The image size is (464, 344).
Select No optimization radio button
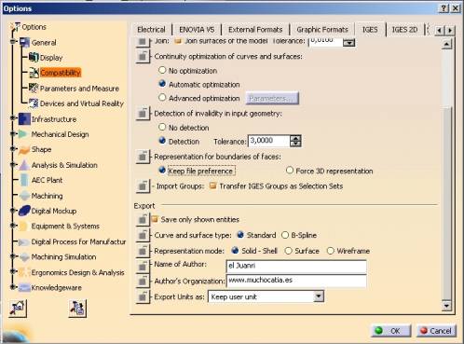[162, 70]
